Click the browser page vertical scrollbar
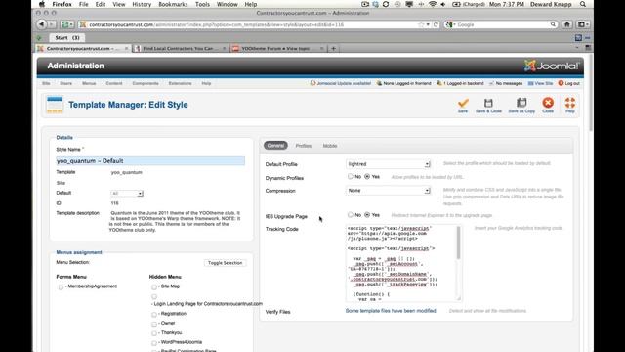 coord(590,92)
